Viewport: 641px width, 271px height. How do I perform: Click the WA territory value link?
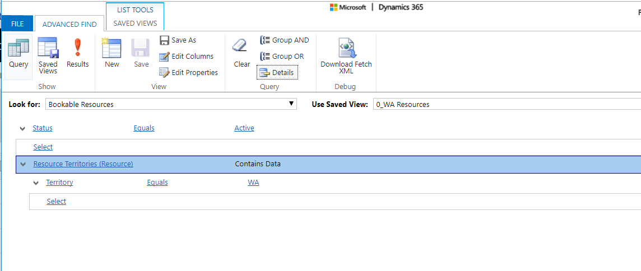pyautogui.click(x=253, y=183)
